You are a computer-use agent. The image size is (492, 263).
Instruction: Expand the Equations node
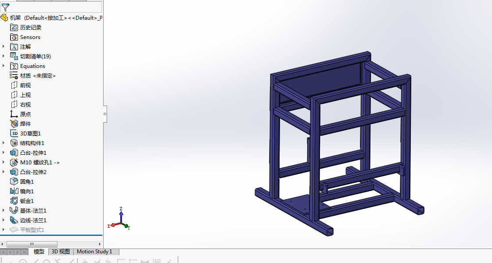[x=4, y=66]
